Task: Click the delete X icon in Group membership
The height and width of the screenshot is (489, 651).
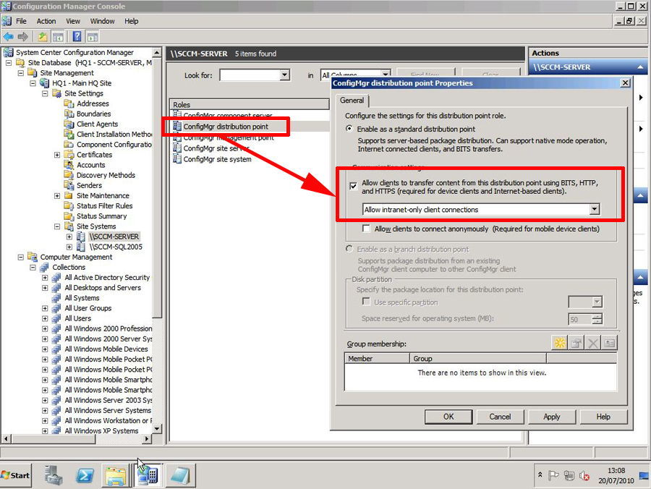Action: tap(593, 343)
